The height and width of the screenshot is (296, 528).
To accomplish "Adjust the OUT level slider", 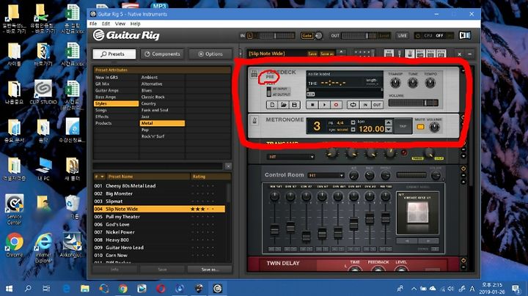I will pyautogui.click(x=359, y=36).
